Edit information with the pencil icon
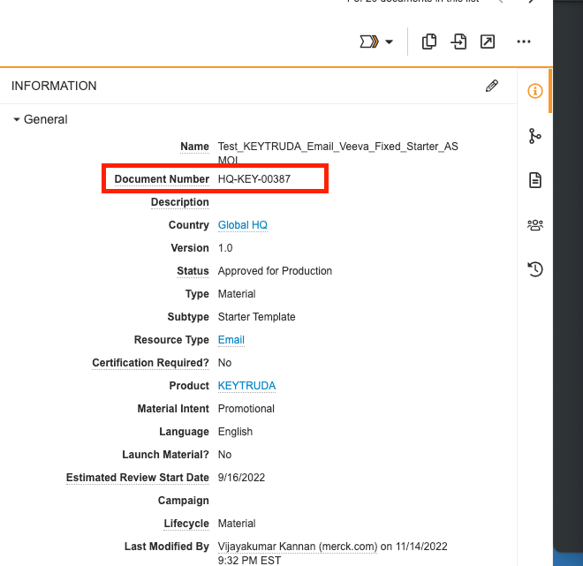Screen dimensions: 583x566 pyautogui.click(x=491, y=86)
